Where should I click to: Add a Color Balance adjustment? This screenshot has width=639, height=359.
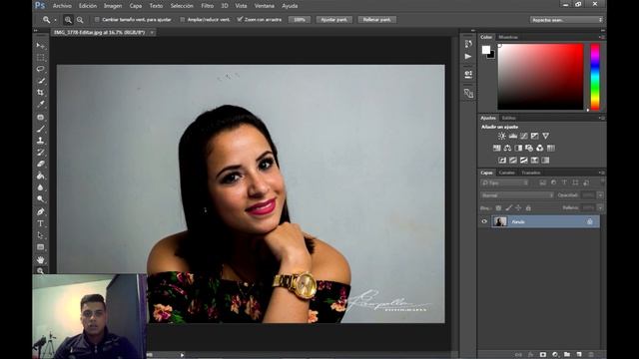507,149
